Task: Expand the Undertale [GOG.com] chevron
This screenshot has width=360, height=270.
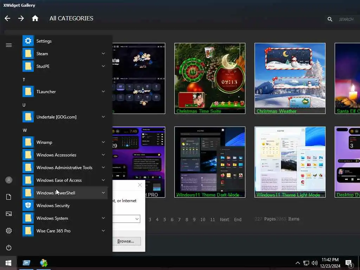Action: point(103,117)
